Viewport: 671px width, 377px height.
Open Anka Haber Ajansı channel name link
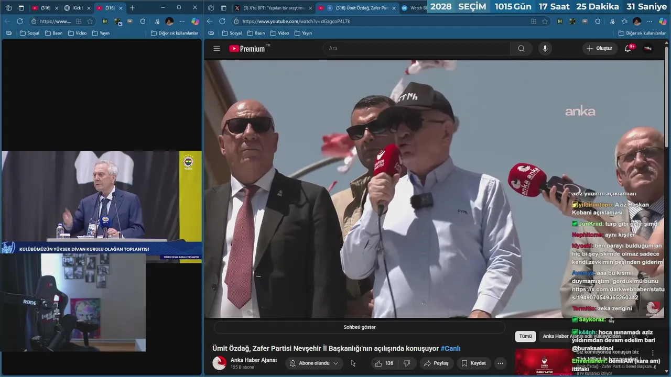click(x=254, y=360)
